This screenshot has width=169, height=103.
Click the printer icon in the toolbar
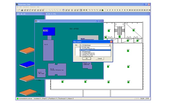click(22, 10)
